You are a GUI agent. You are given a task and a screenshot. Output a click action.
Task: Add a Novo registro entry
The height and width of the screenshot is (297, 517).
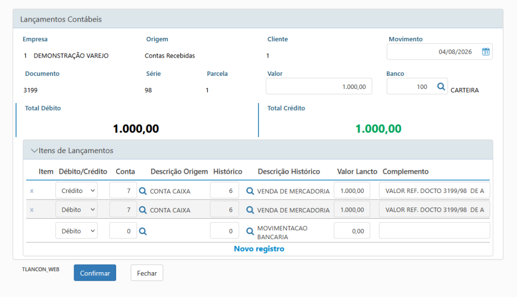pos(259,249)
